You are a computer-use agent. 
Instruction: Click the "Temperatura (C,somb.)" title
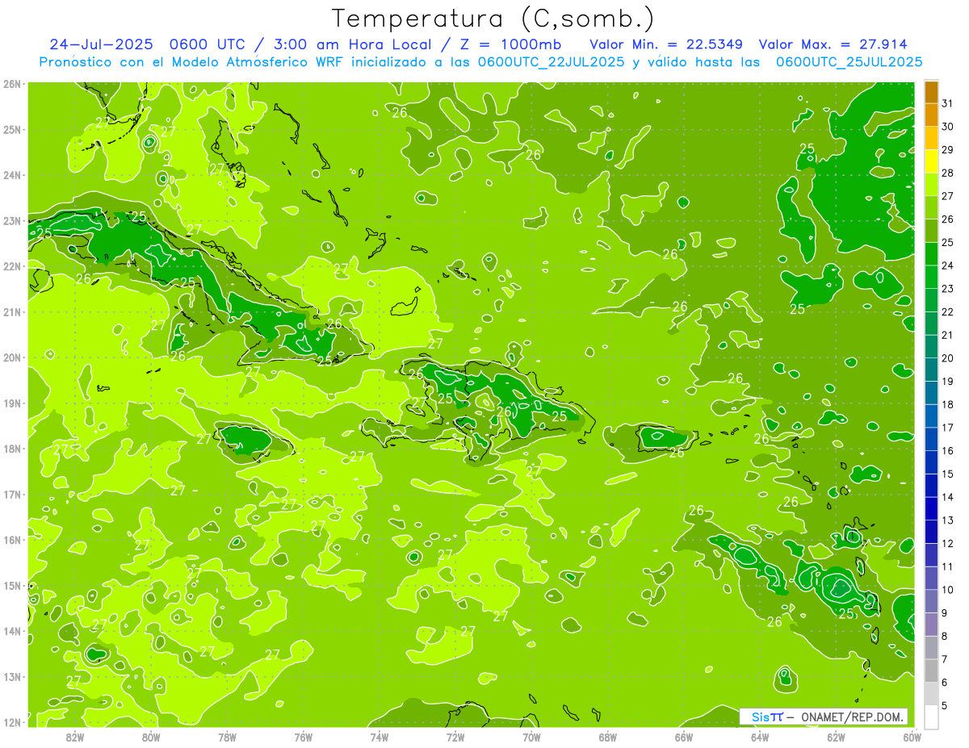tap(493, 19)
